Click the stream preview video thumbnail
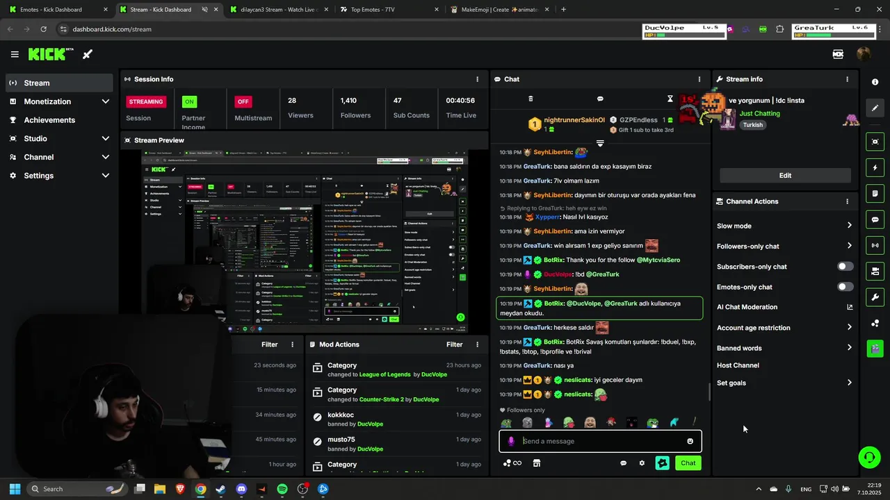The width and height of the screenshot is (890, 500). 305,241
